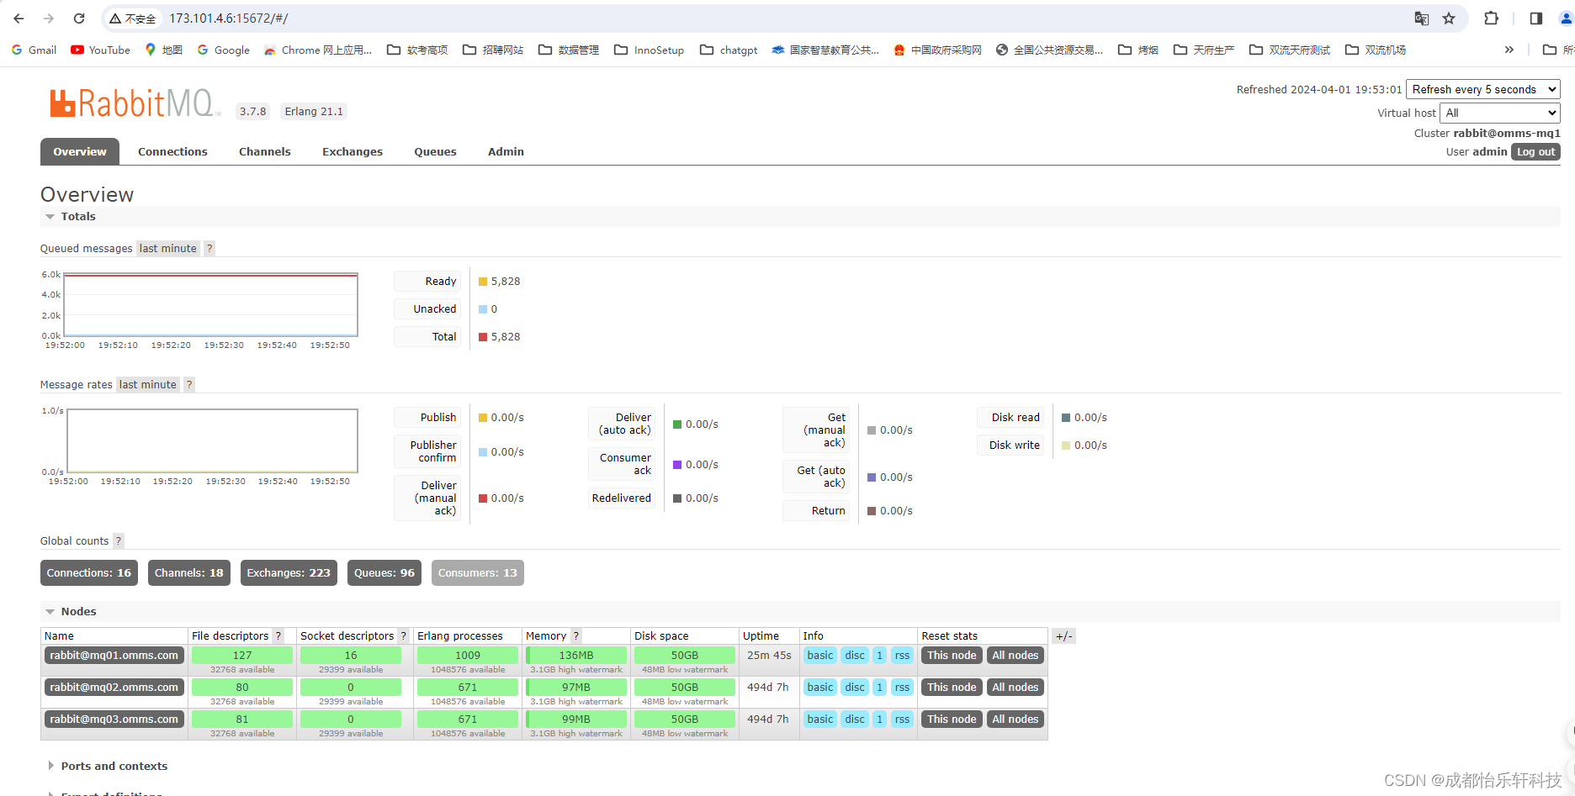Click the Consumers: 13 count

[x=477, y=572]
